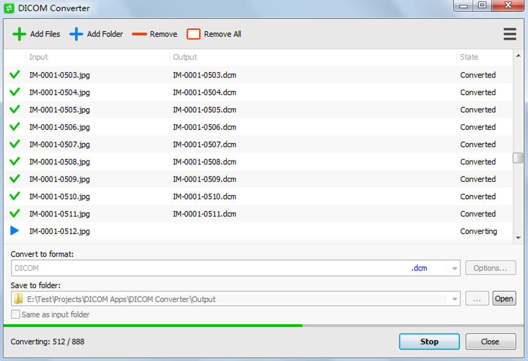Image resolution: width=528 pixels, height=361 pixels.
Task: Click the Remove All label
Action: coord(223,34)
